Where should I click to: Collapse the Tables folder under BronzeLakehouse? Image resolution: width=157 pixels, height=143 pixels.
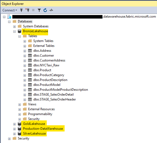[x=19, y=36]
